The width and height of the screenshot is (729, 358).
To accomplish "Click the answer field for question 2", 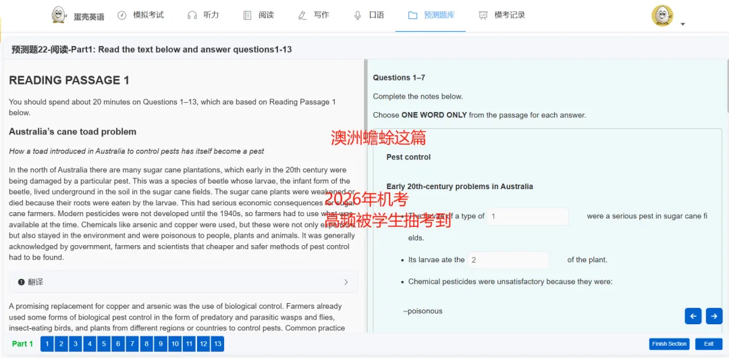I will pos(508,260).
